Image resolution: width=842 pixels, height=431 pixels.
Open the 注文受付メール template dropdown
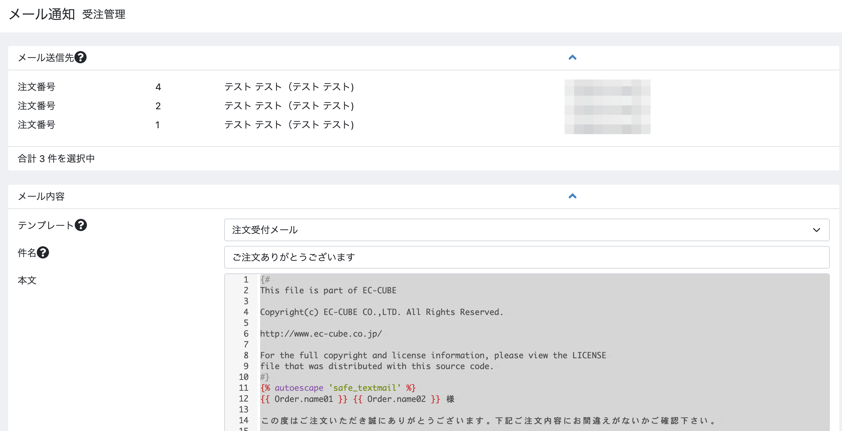[x=527, y=230]
